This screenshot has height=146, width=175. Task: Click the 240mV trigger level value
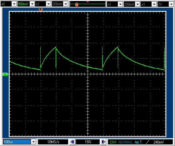click(159, 142)
